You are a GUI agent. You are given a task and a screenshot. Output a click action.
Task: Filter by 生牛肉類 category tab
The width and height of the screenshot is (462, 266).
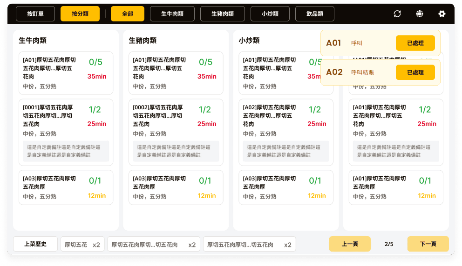[x=172, y=14]
